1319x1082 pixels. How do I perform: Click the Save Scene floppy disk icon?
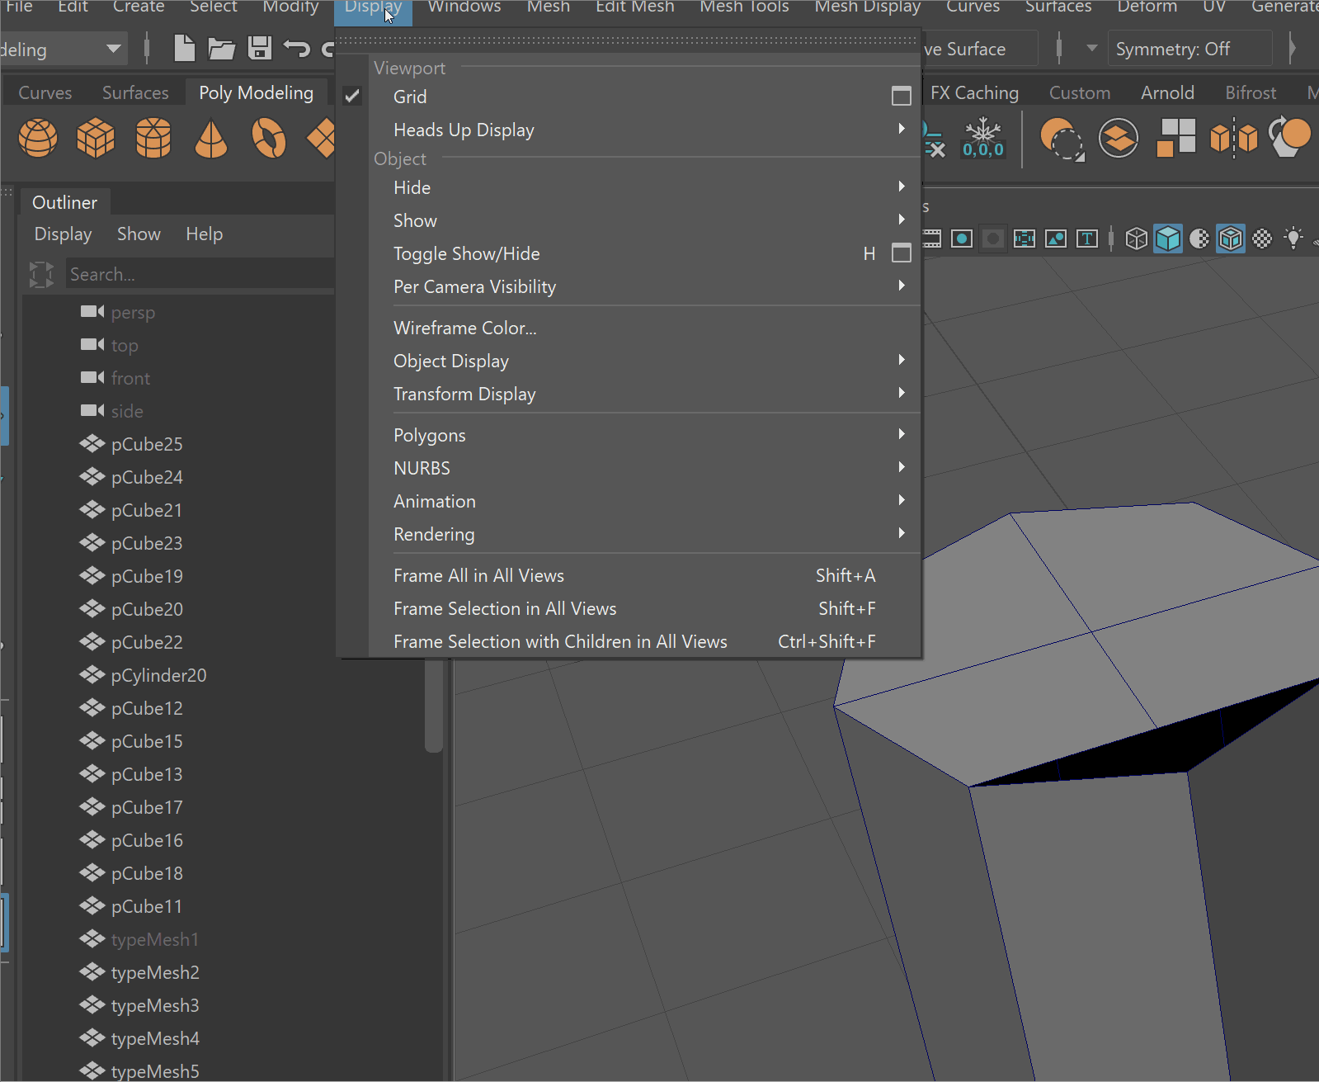tap(260, 49)
